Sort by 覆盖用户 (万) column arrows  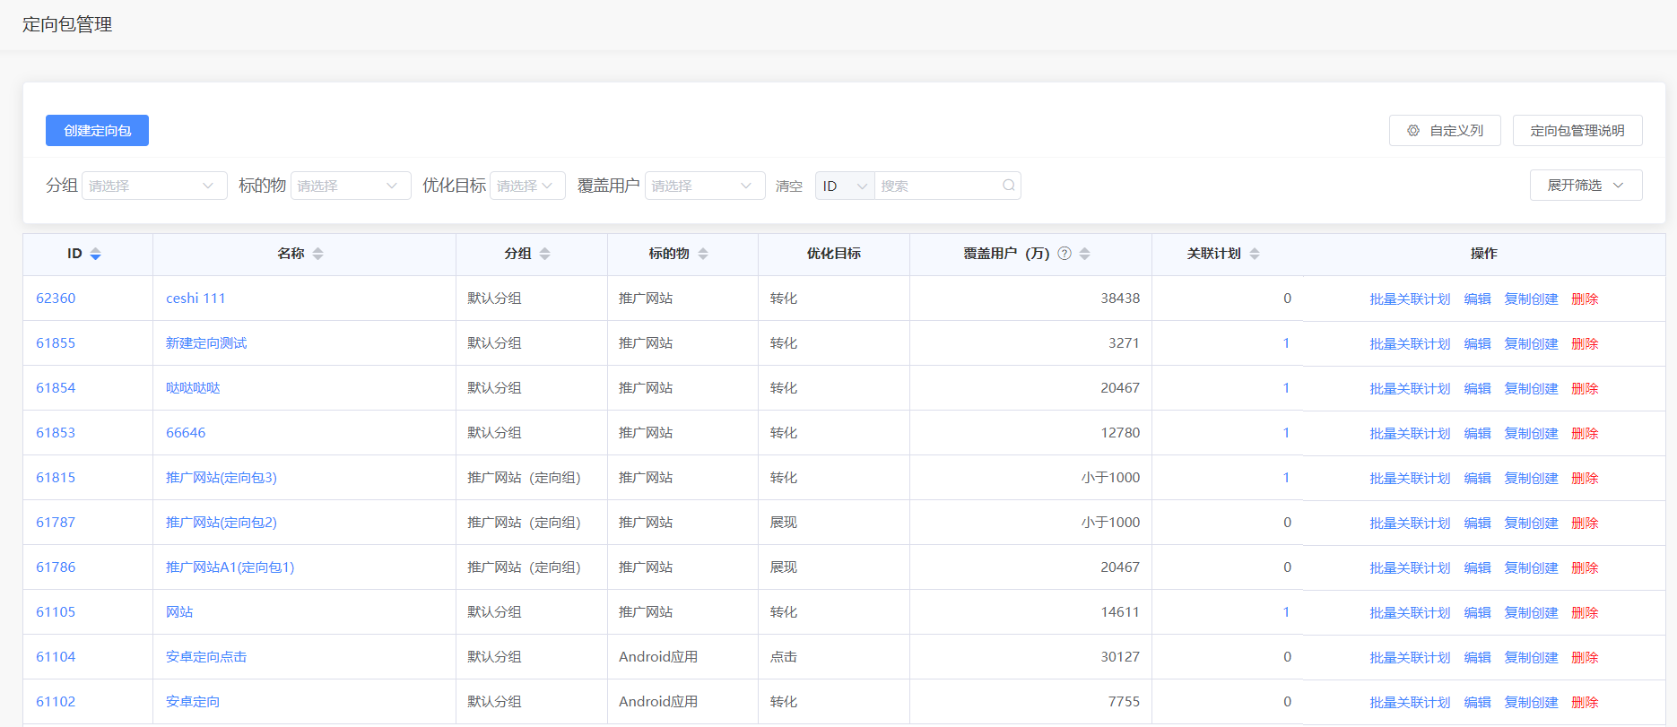[1084, 254]
